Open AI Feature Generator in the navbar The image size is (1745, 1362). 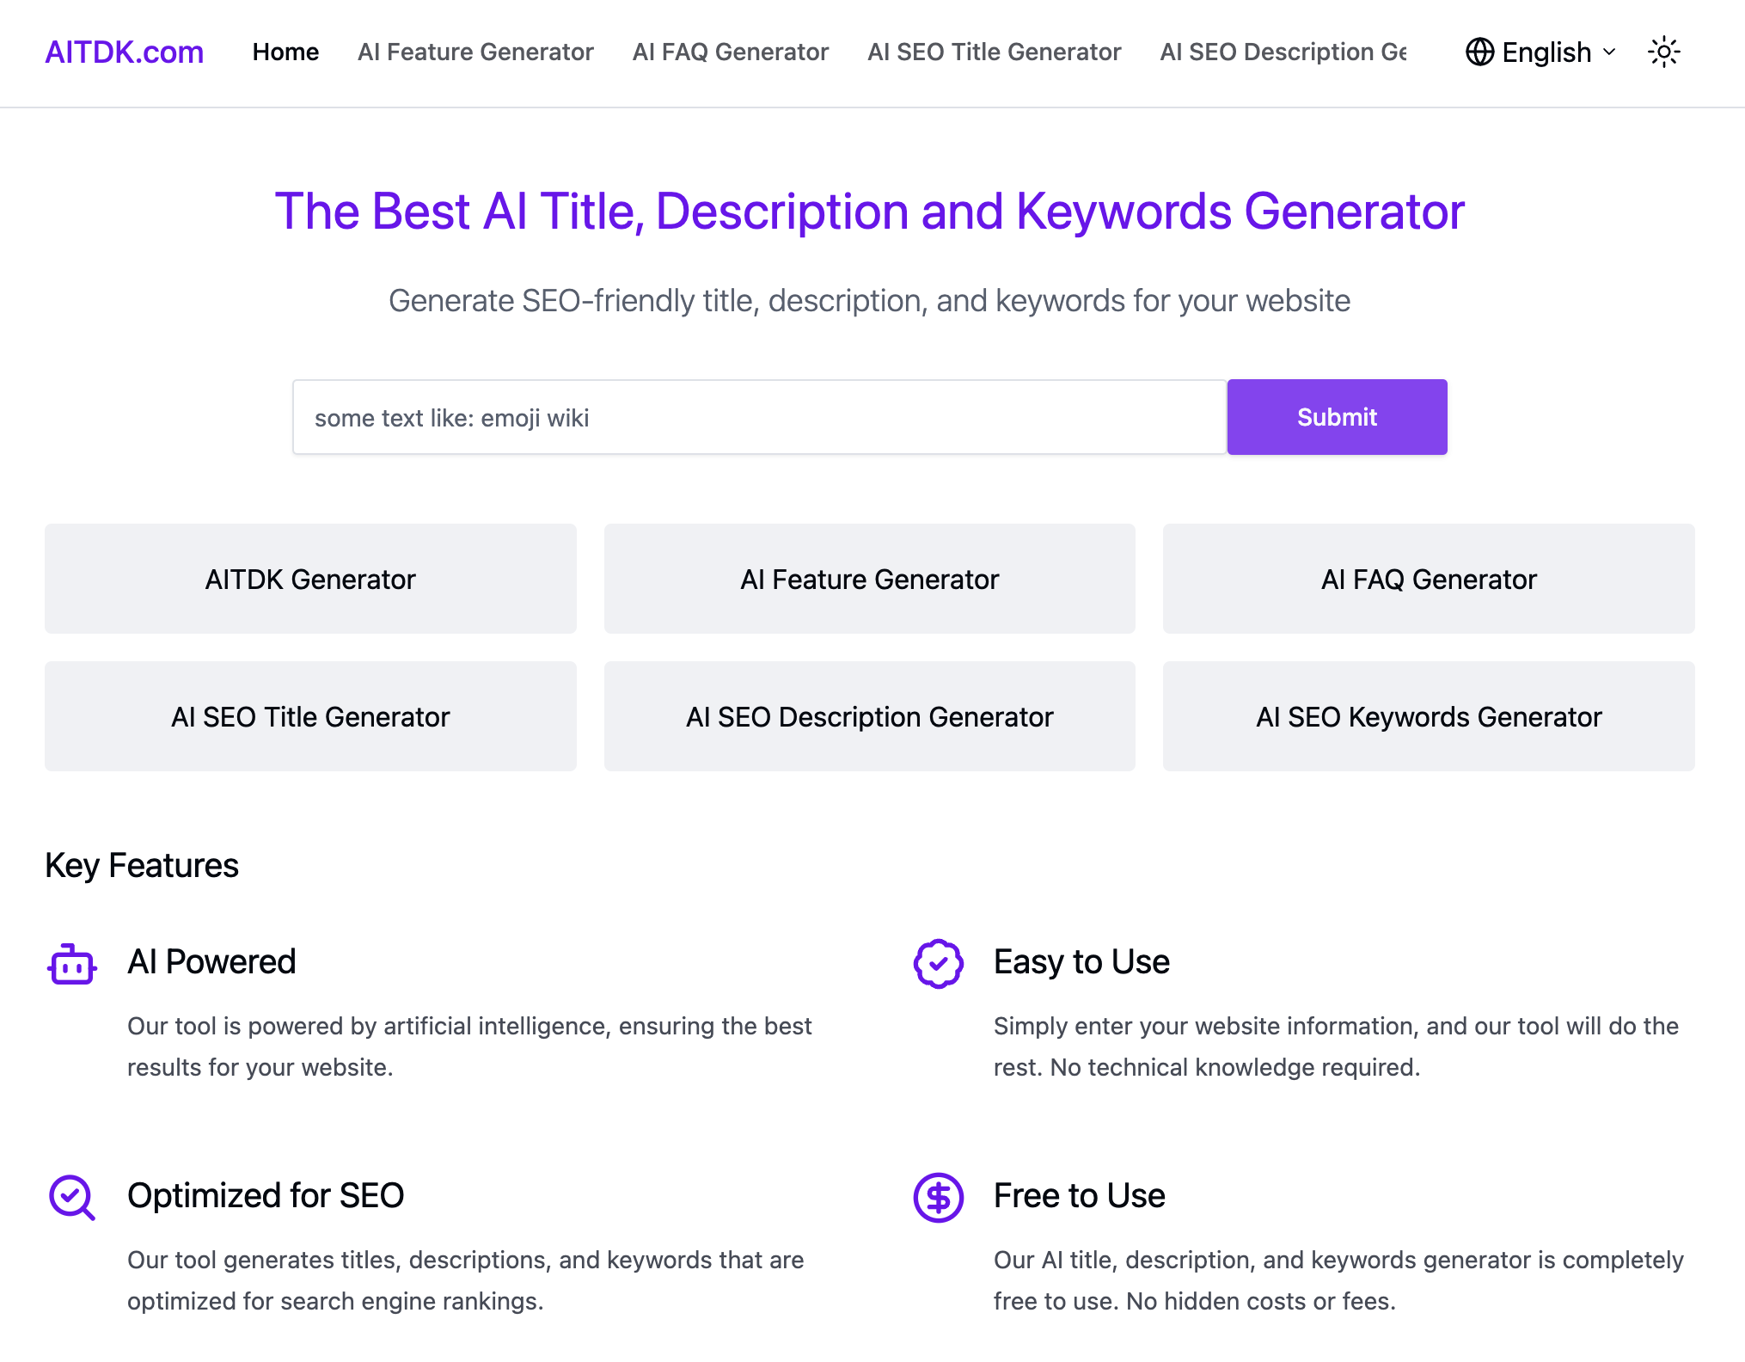pyautogui.click(x=475, y=52)
